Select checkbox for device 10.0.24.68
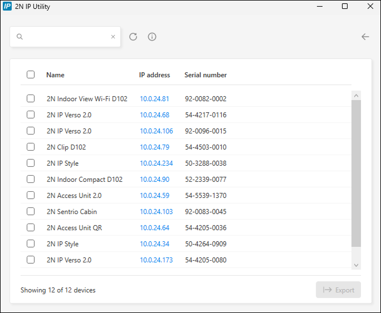This screenshot has height=313, width=381. click(31, 115)
